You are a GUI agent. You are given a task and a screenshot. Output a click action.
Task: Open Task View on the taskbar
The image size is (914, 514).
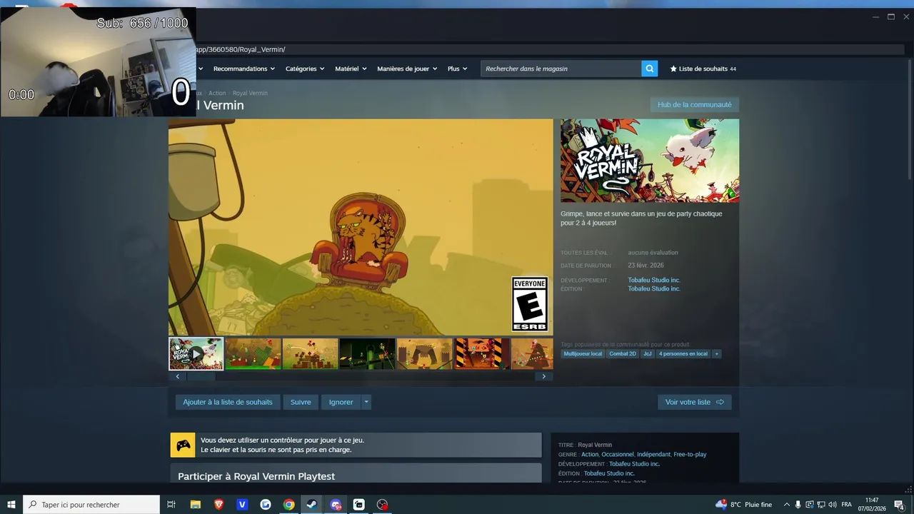click(171, 505)
